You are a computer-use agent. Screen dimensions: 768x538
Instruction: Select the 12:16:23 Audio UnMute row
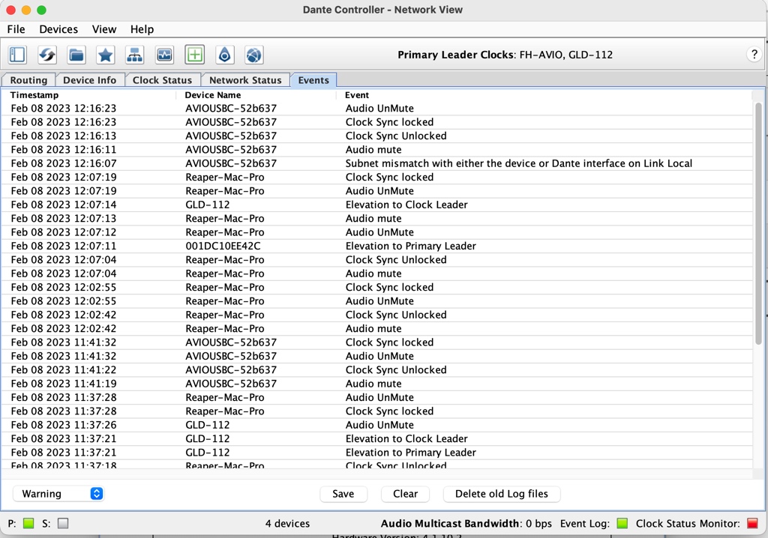click(x=376, y=108)
